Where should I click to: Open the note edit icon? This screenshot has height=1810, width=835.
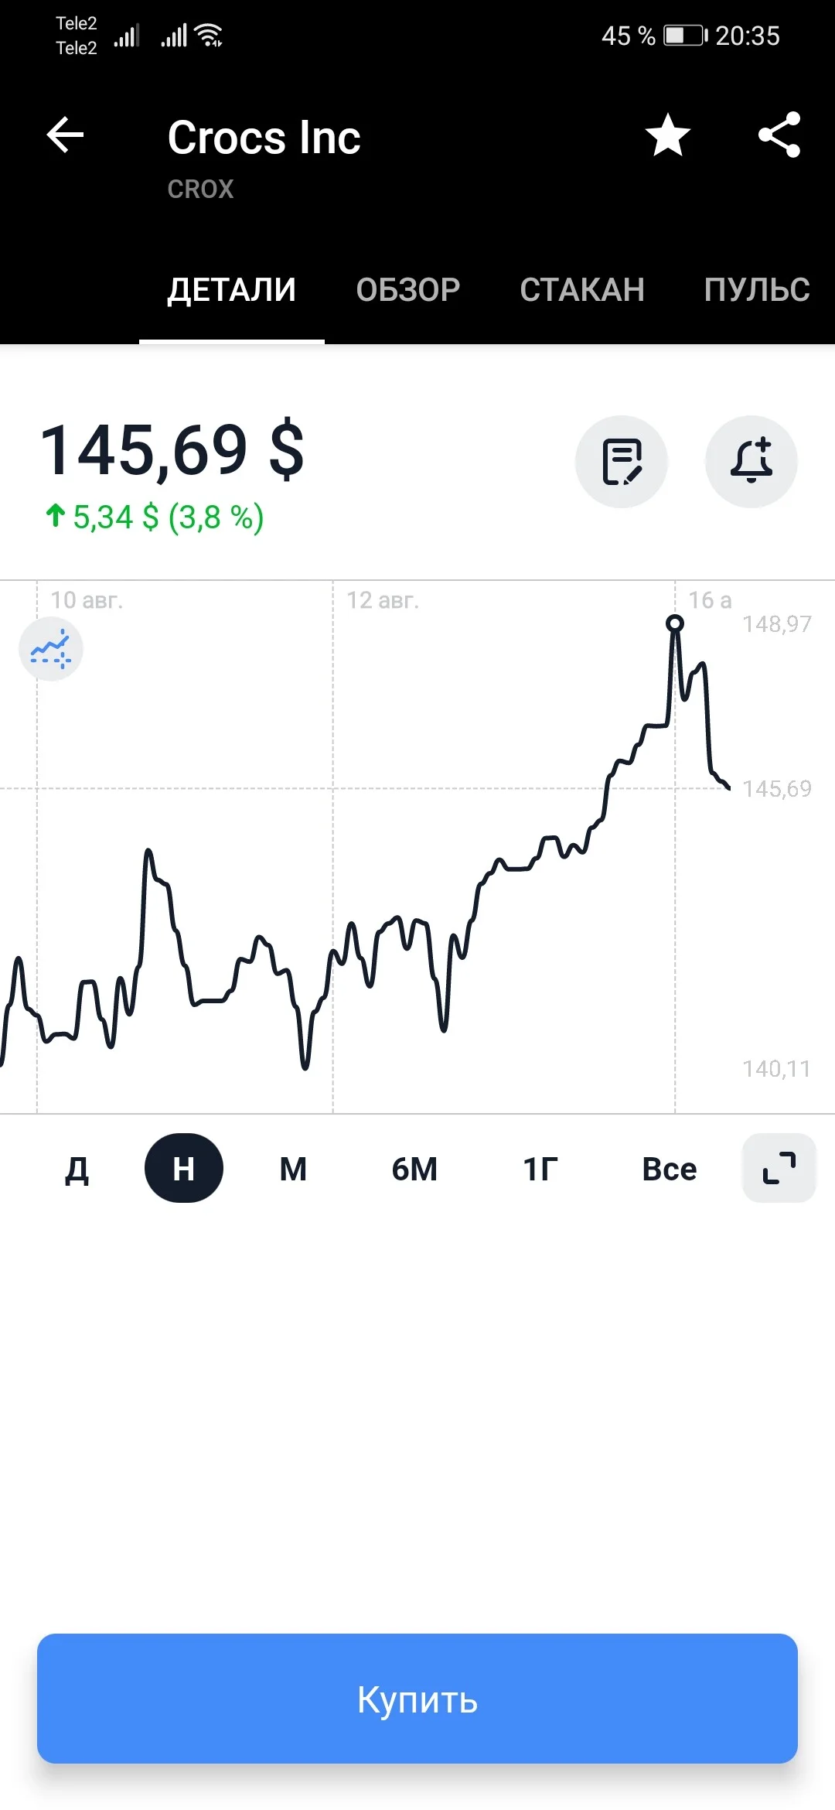(x=622, y=462)
